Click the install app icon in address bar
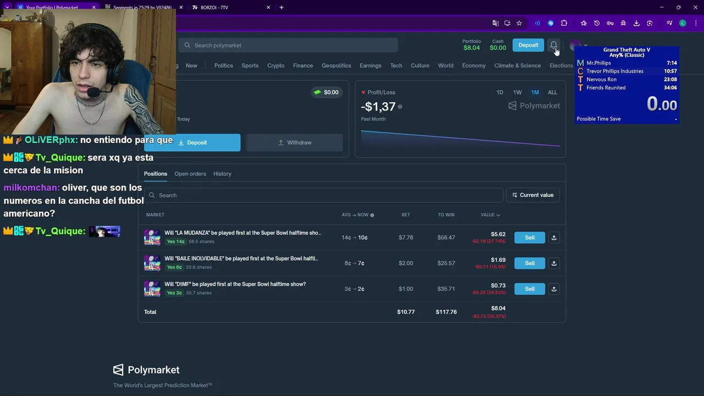This screenshot has width=704, height=396. point(507,23)
